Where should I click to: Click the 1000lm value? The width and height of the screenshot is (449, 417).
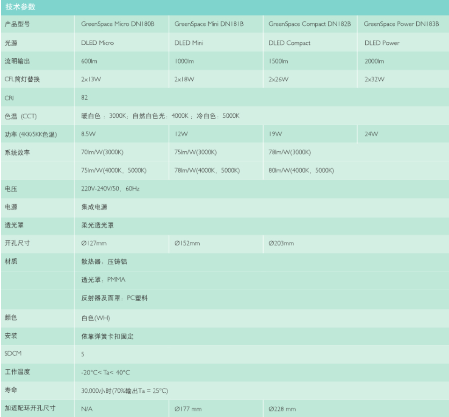[x=184, y=61]
